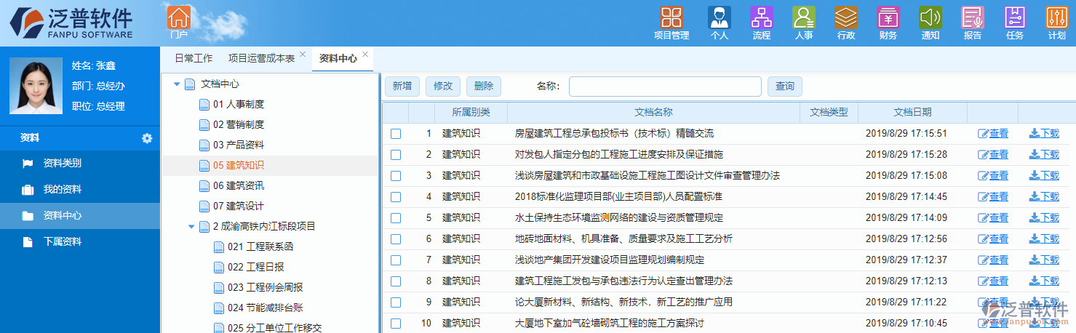Click the 删除 button
This screenshot has height=333, width=1076.
484,87
